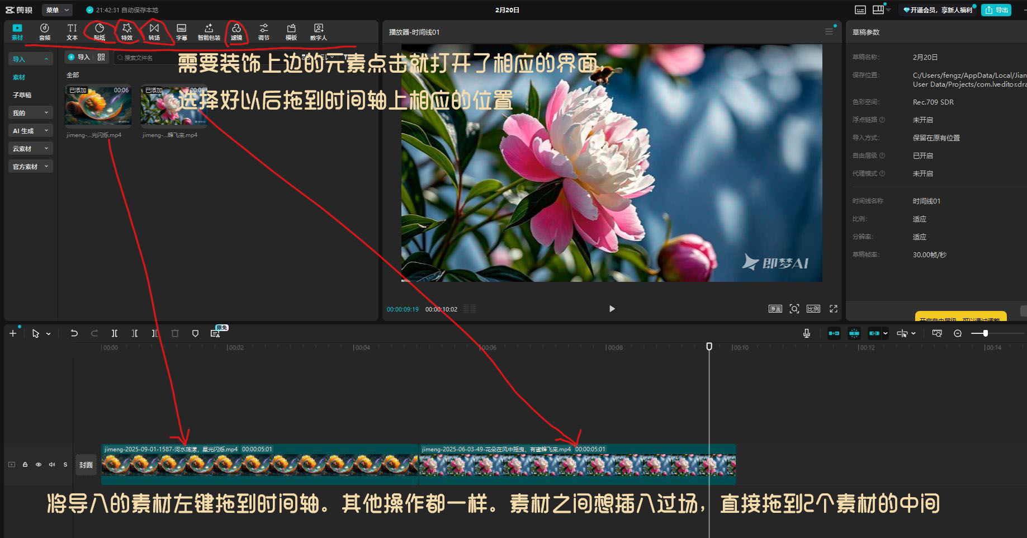Open the cursor tool dropdown arrow
Image resolution: width=1027 pixels, height=538 pixels.
pyautogui.click(x=48, y=333)
